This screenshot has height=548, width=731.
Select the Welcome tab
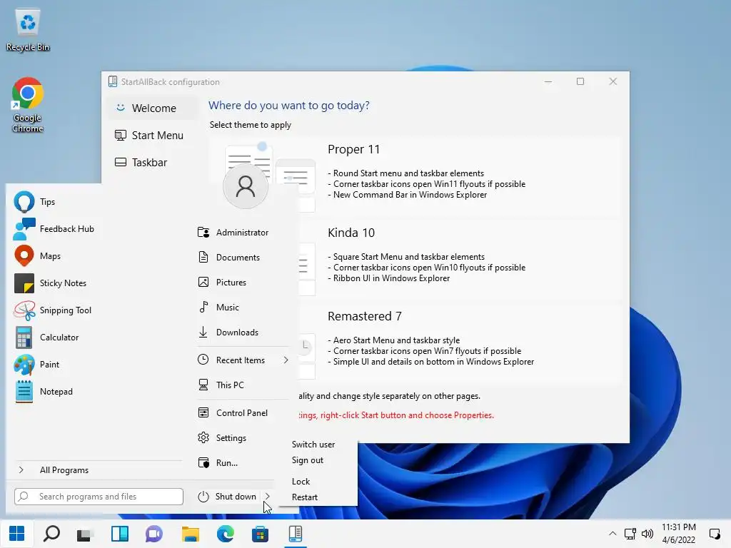pyautogui.click(x=151, y=108)
